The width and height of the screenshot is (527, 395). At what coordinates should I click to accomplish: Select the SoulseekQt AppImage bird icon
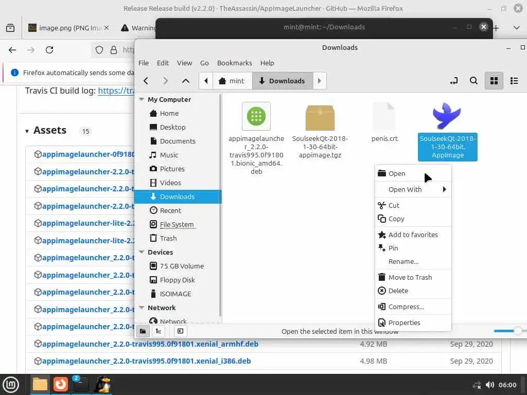click(447, 116)
